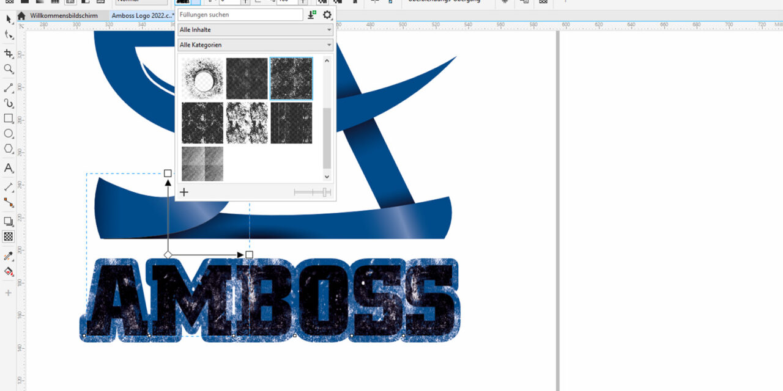
Task: Select the Ellipse tool
Action: coord(9,133)
